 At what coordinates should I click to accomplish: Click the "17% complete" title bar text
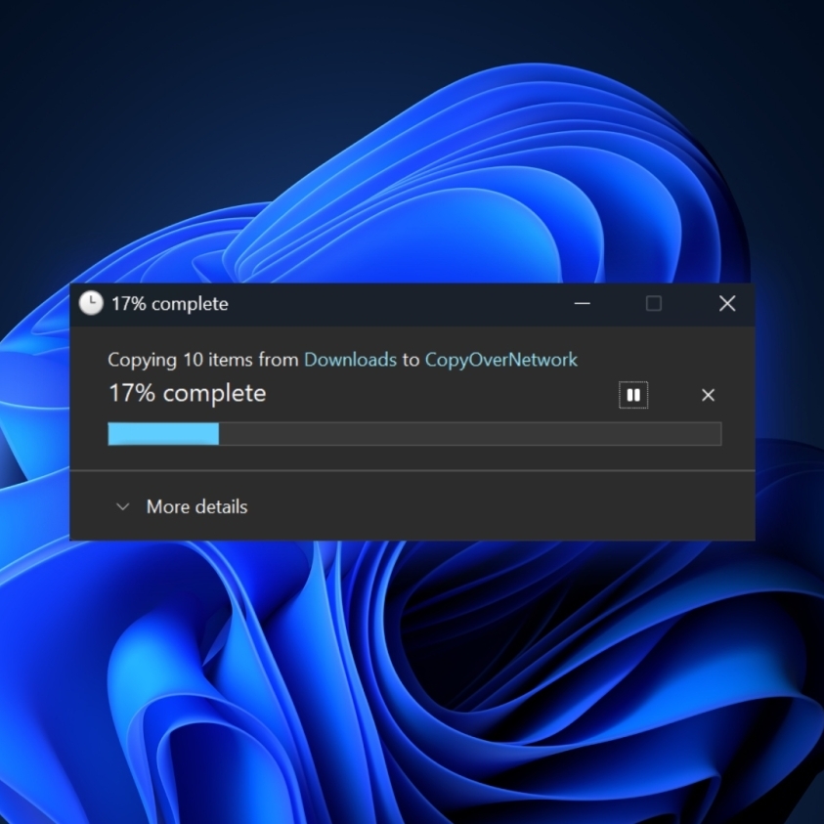169,304
